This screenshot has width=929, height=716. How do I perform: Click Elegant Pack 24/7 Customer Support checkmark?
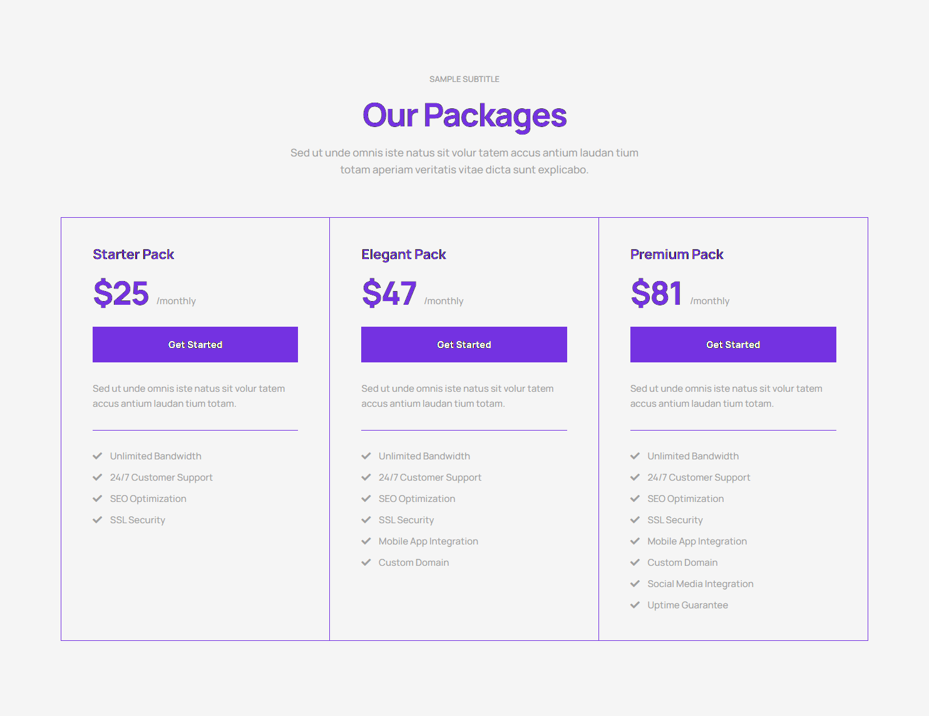366,478
